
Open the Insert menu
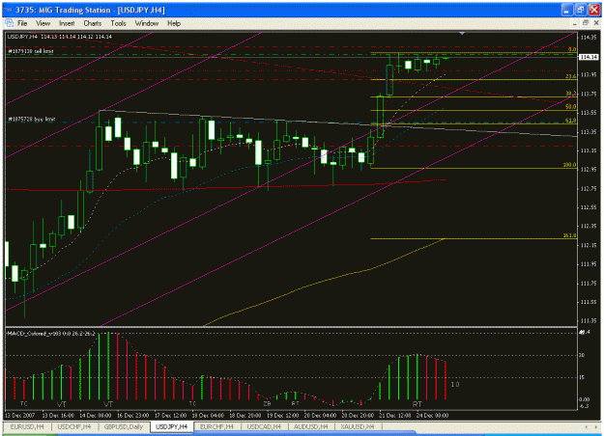click(x=67, y=23)
